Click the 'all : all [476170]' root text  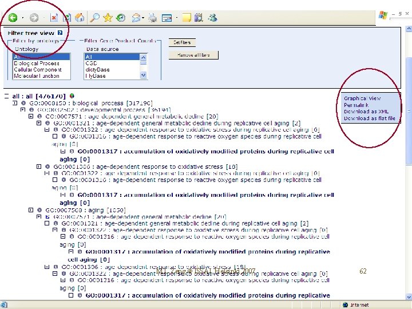coord(39,96)
